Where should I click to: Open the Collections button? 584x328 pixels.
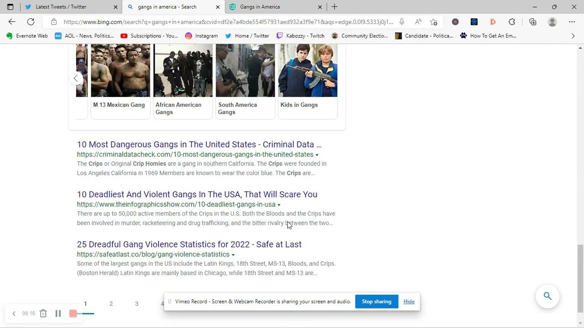532,22
